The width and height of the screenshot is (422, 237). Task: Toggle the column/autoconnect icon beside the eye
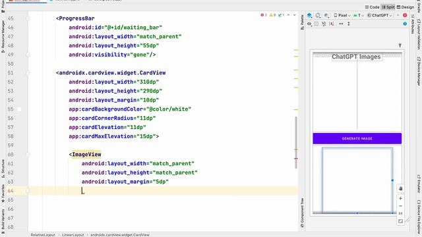[x=316, y=24]
